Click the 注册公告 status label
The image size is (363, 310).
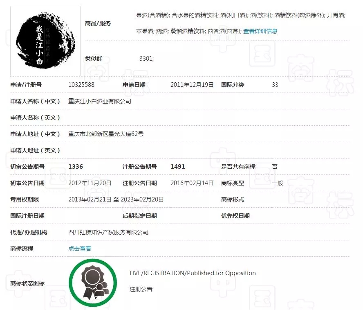(x=142, y=289)
